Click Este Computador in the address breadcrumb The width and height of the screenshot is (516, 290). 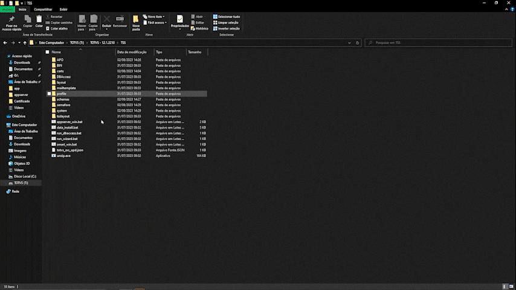point(51,43)
